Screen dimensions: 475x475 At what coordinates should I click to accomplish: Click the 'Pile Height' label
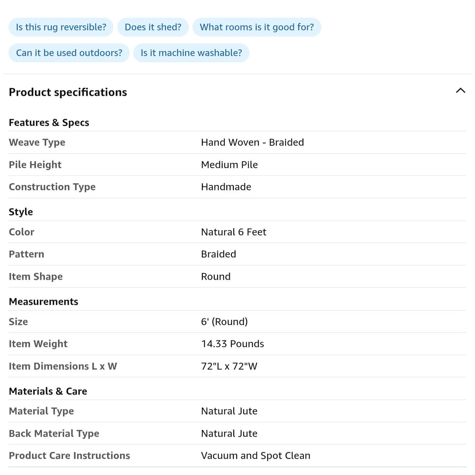[35, 165]
